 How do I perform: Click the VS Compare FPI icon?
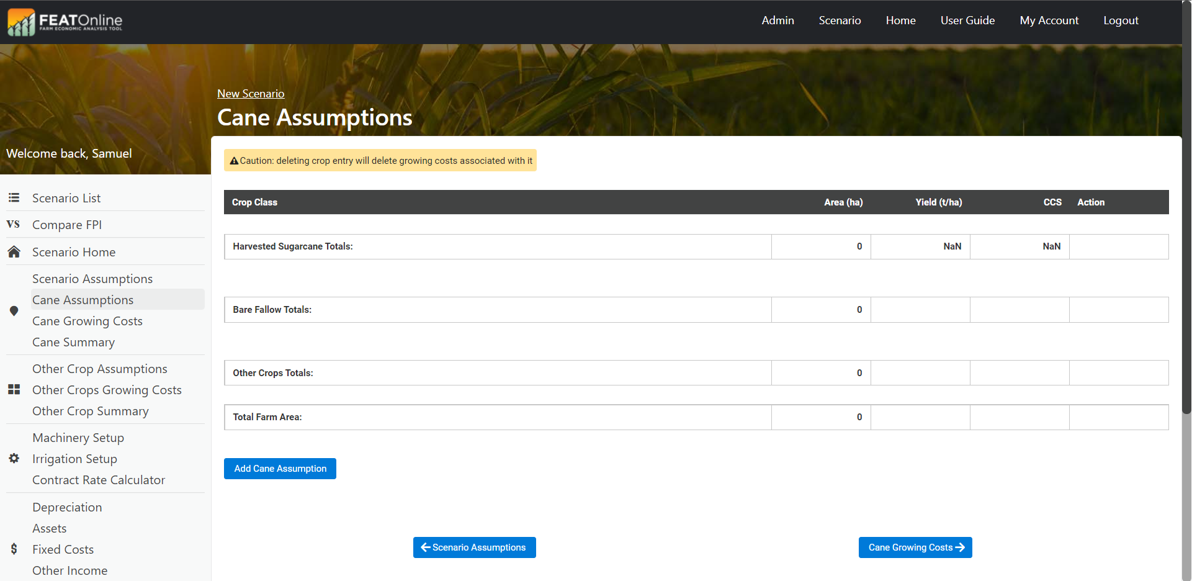(x=13, y=224)
